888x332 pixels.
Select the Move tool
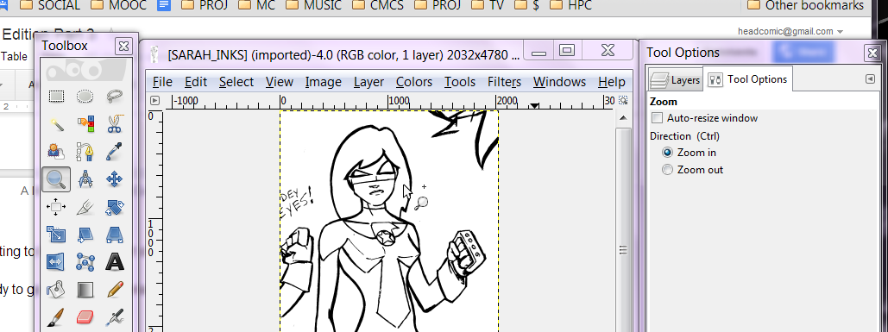click(x=115, y=179)
